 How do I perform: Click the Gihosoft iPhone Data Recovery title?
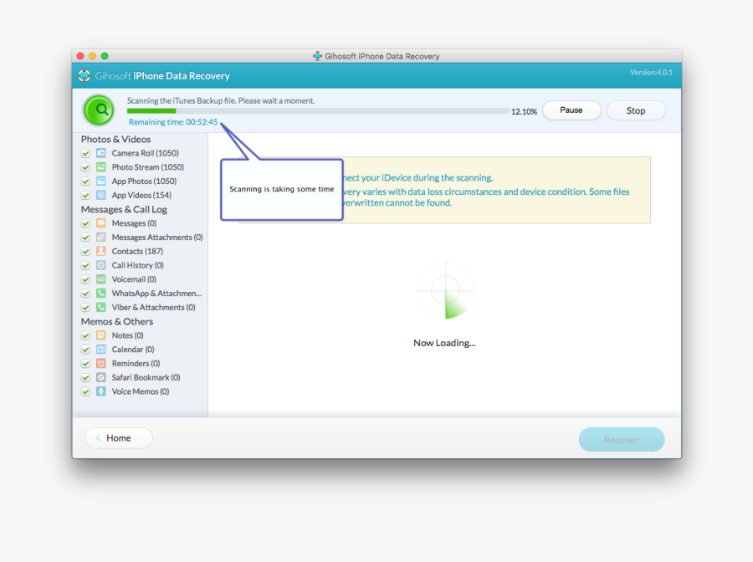[x=162, y=75]
